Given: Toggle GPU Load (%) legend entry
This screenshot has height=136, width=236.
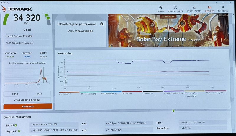Looking at the screenshot, I should (x=132, y=93).
